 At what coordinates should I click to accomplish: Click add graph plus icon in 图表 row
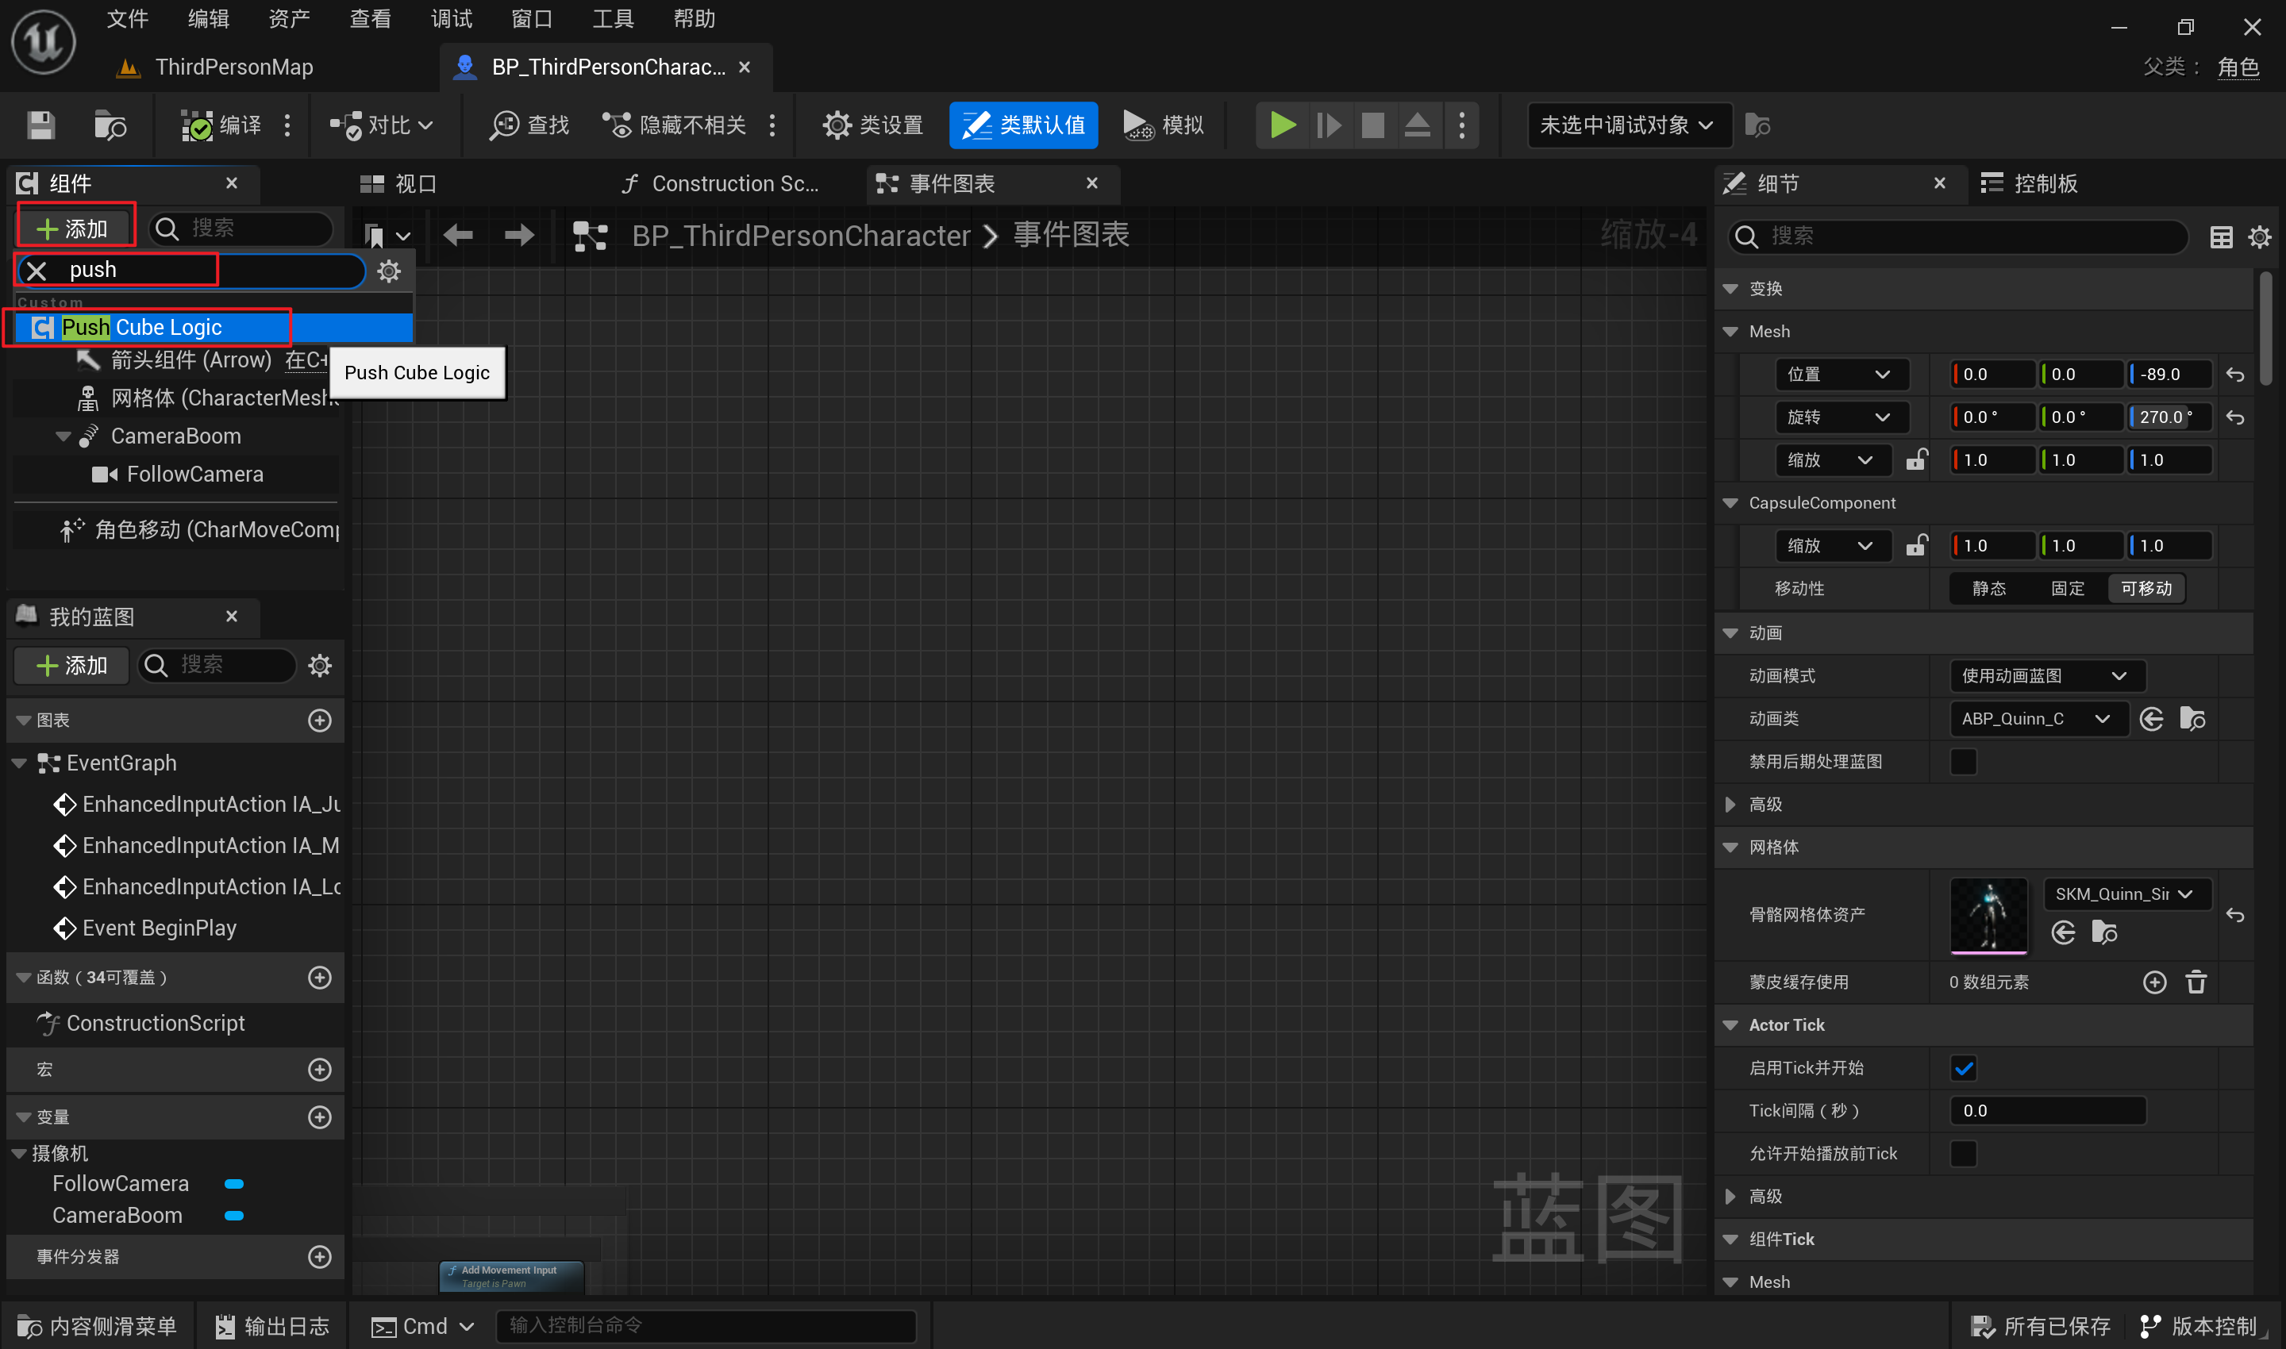(319, 720)
